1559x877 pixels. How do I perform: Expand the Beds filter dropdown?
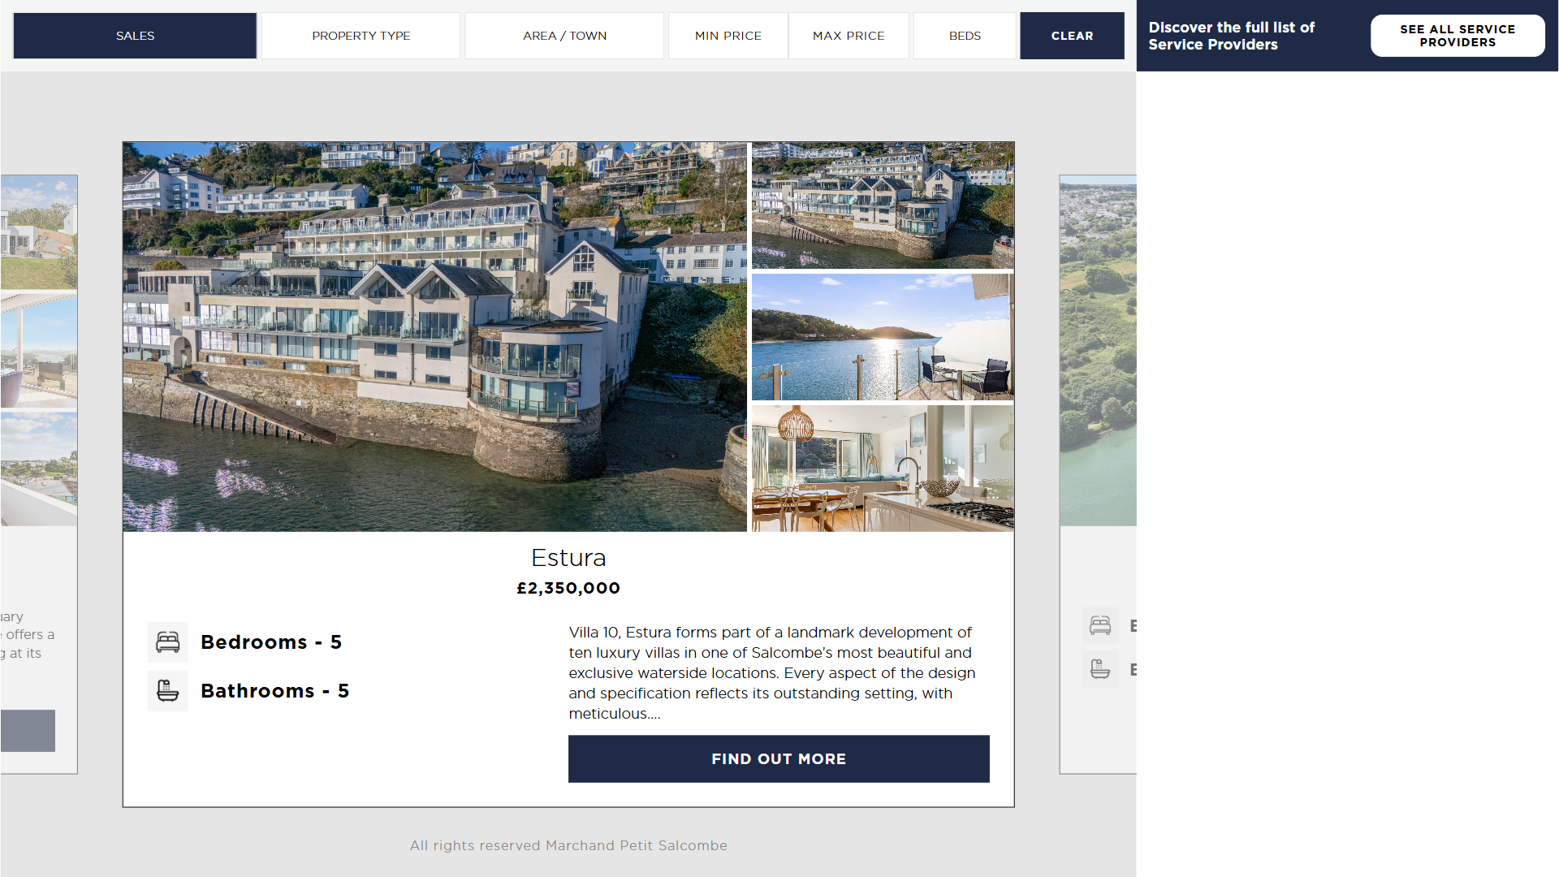tap(965, 36)
